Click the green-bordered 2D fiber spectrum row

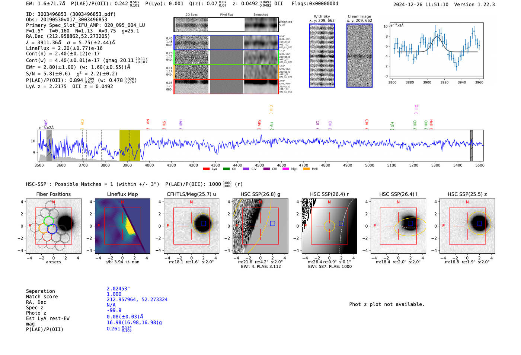tap(226, 57)
